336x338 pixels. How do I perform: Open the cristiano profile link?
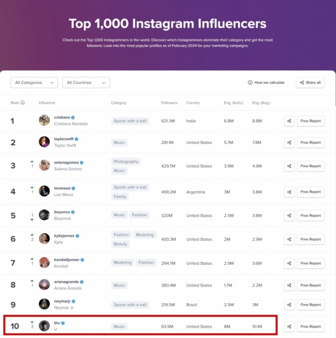point(62,117)
